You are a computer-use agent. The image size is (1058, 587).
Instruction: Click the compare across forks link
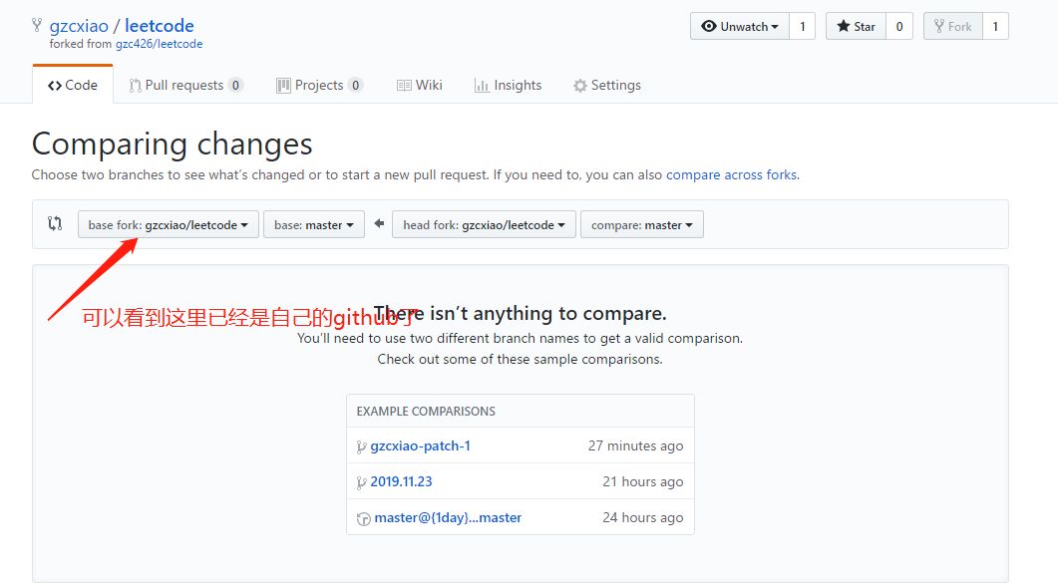[x=731, y=174]
